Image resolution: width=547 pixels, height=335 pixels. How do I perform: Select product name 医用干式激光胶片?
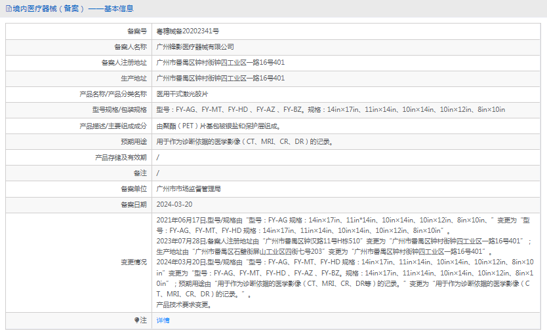[182, 94]
